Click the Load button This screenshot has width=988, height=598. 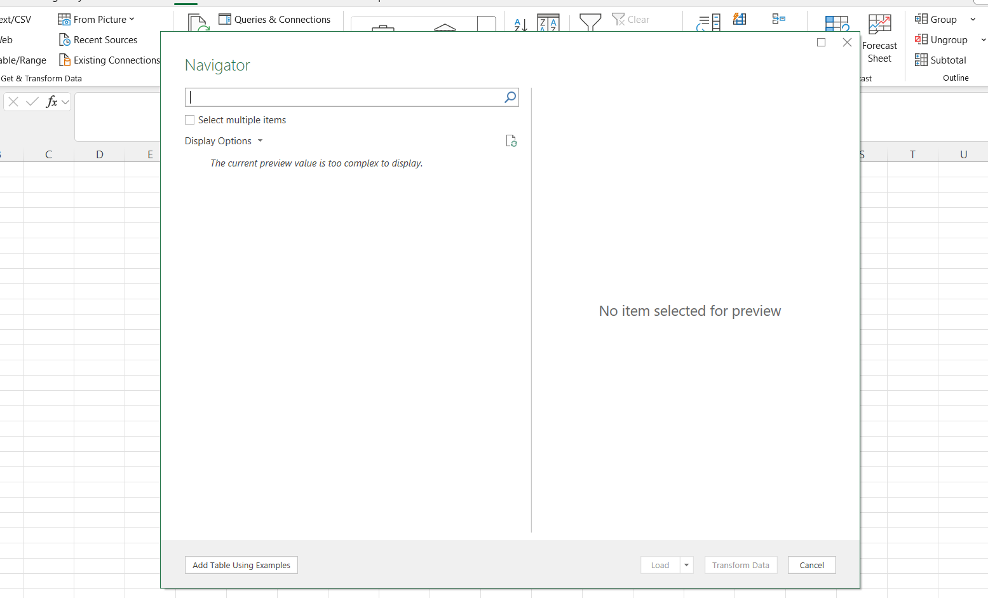pos(660,565)
